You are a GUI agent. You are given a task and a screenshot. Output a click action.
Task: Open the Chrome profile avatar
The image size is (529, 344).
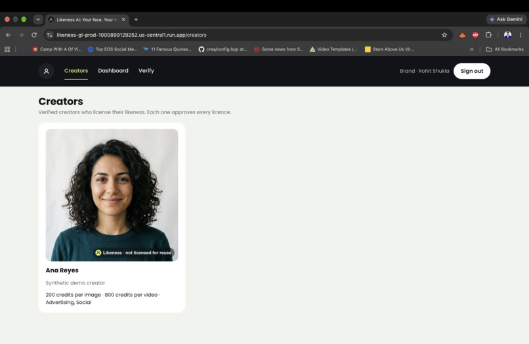pos(507,35)
